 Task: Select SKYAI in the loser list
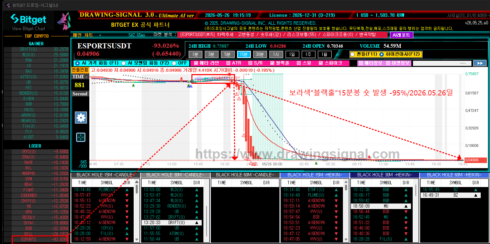(36, 223)
